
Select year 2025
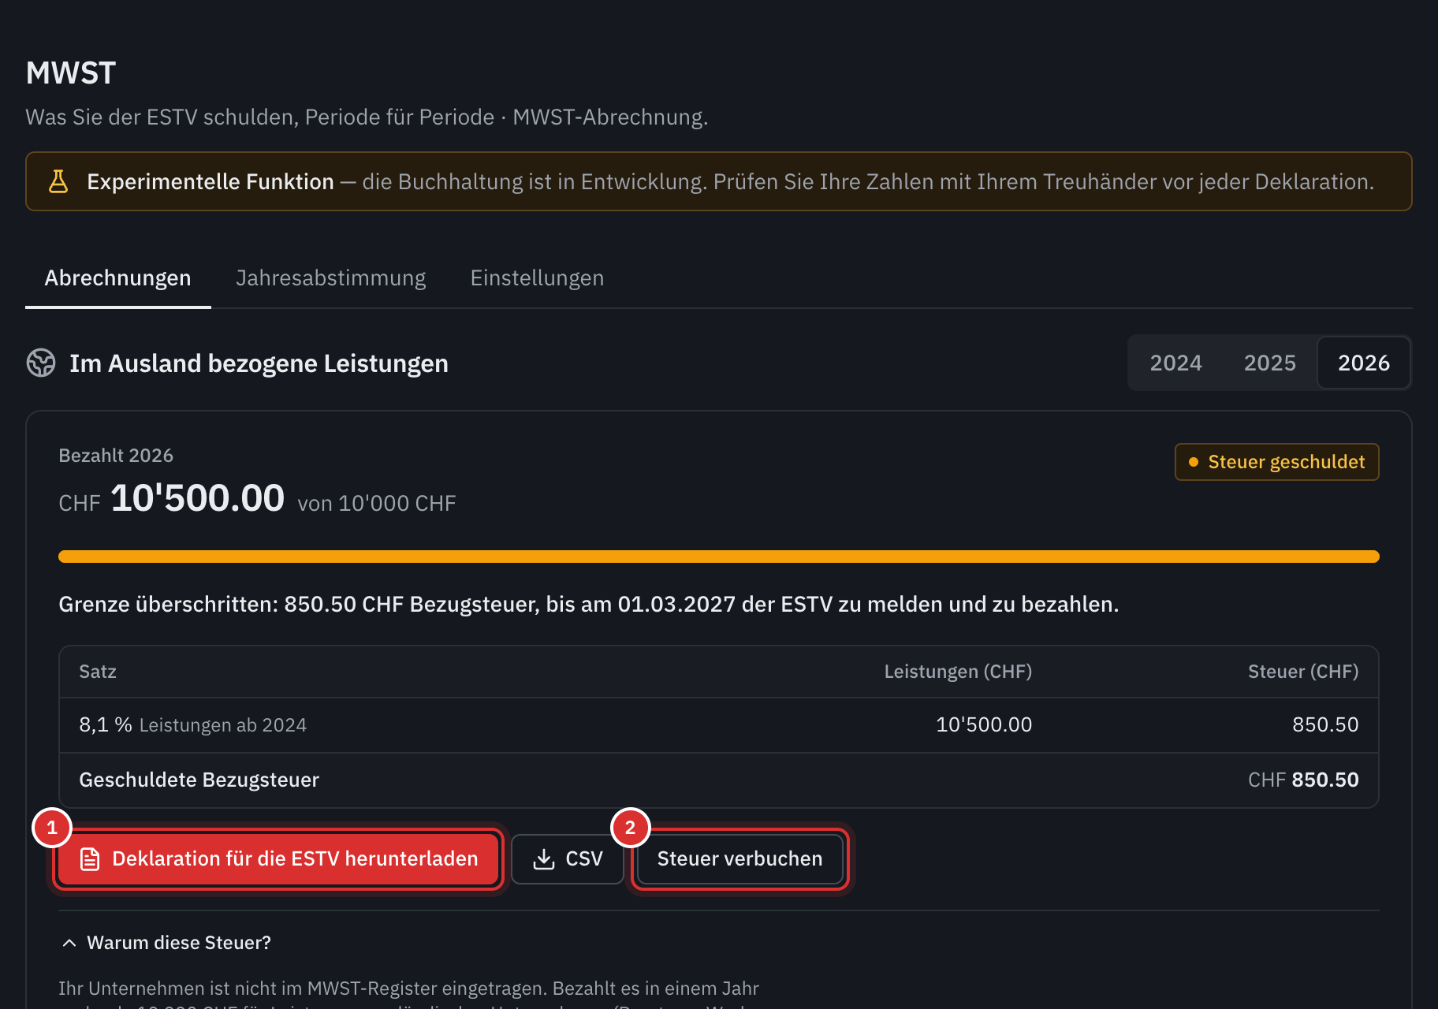coord(1269,363)
